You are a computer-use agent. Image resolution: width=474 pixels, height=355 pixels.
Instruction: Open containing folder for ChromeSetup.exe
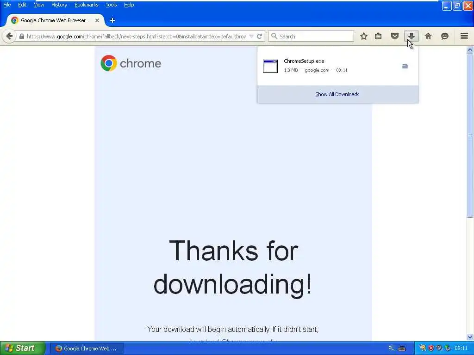pyautogui.click(x=405, y=66)
